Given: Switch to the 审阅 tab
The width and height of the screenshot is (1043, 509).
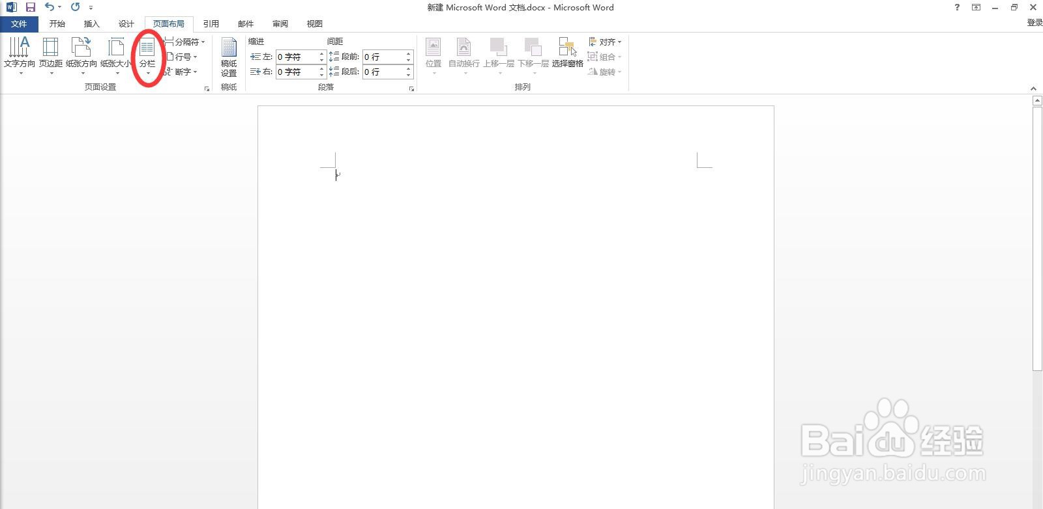Looking at the screenshot, I should pyautogui.click(x=280, y=23).
